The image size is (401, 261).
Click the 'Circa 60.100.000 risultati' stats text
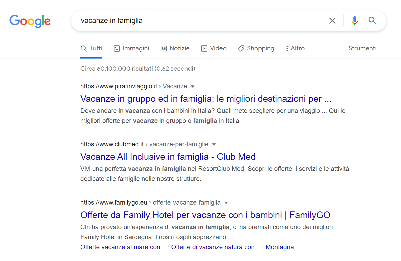pos(138,69)
